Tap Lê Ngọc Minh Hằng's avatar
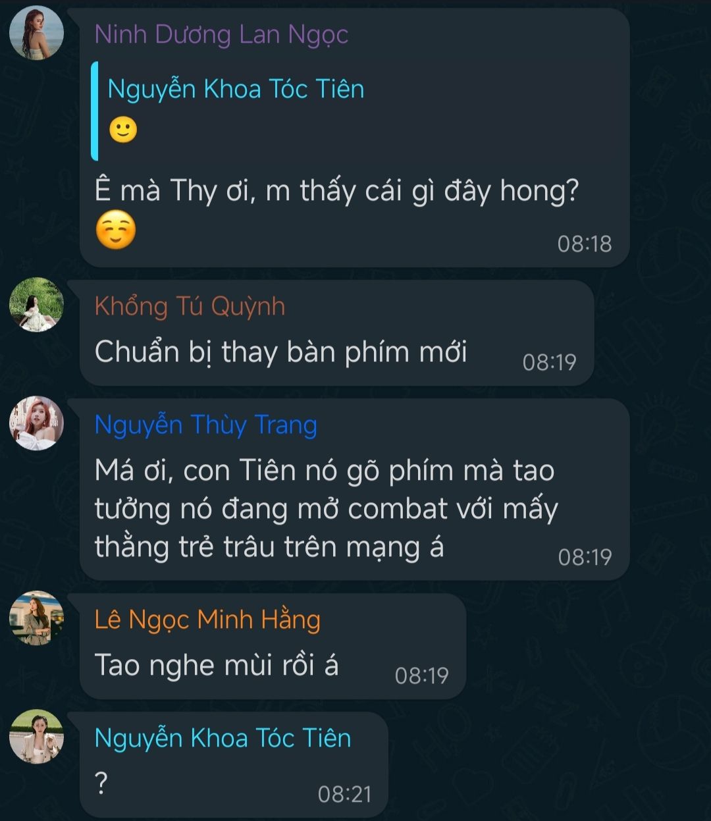Viewport: 711px width, 821px height. coord(36,618)
